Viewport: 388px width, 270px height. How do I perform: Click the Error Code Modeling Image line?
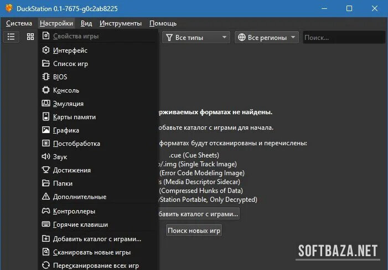[x=201, y=173]
